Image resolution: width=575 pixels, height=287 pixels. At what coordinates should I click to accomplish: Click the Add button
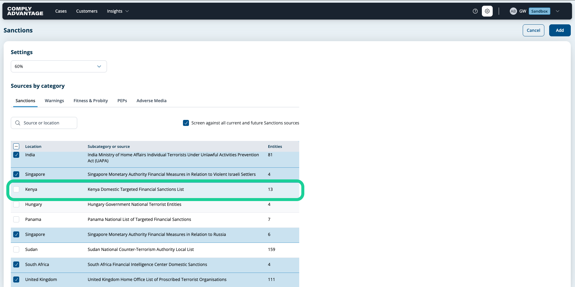(x=560, y=30)
